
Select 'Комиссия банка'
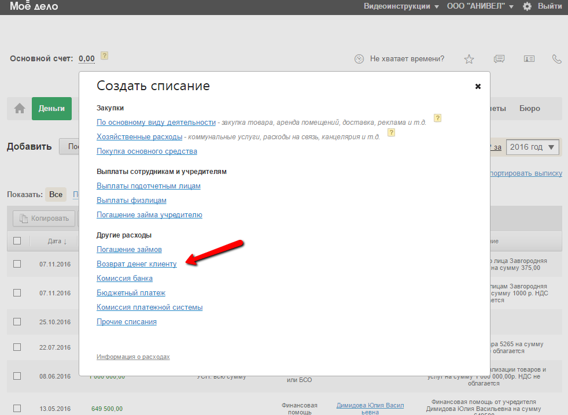coord(124,279)
